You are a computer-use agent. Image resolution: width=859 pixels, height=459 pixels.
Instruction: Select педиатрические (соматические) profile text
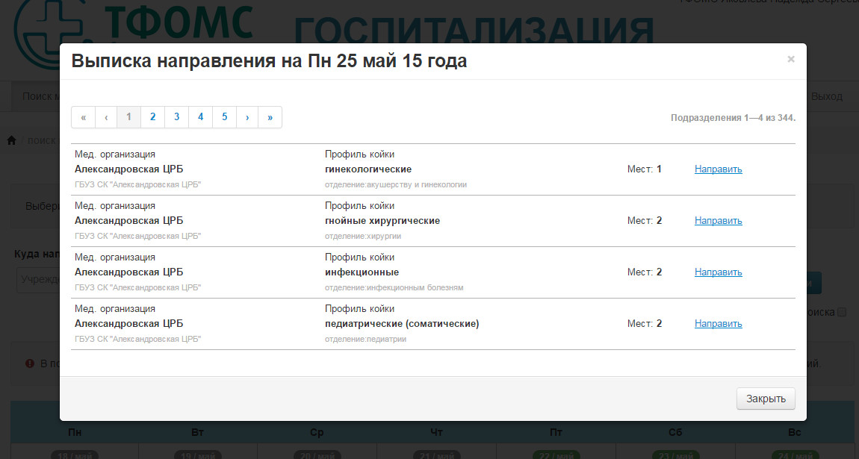pos(402,323)
